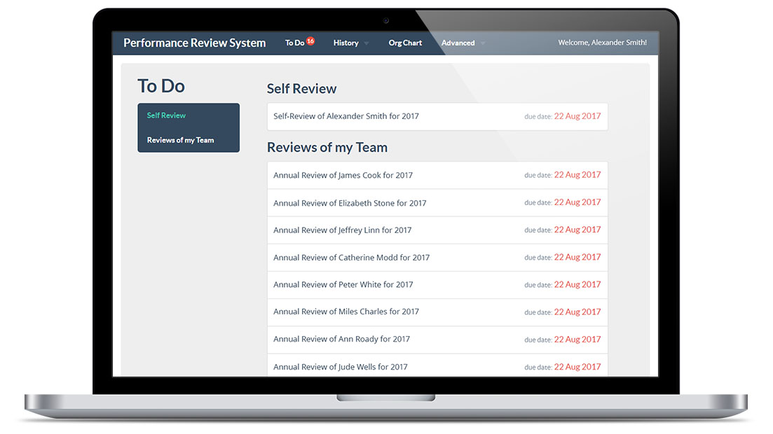Select Reviews of my Team in sidebar
Viewport: 773px width, 434px height.
tap(180, 140)
